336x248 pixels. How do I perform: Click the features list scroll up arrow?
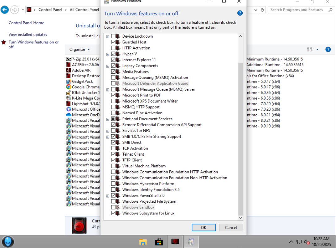click(240, 36)
